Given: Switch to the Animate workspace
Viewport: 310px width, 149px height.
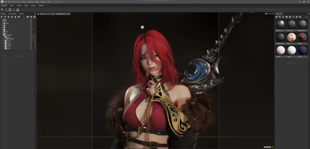Looking at the screenshot, I should 4,5.
